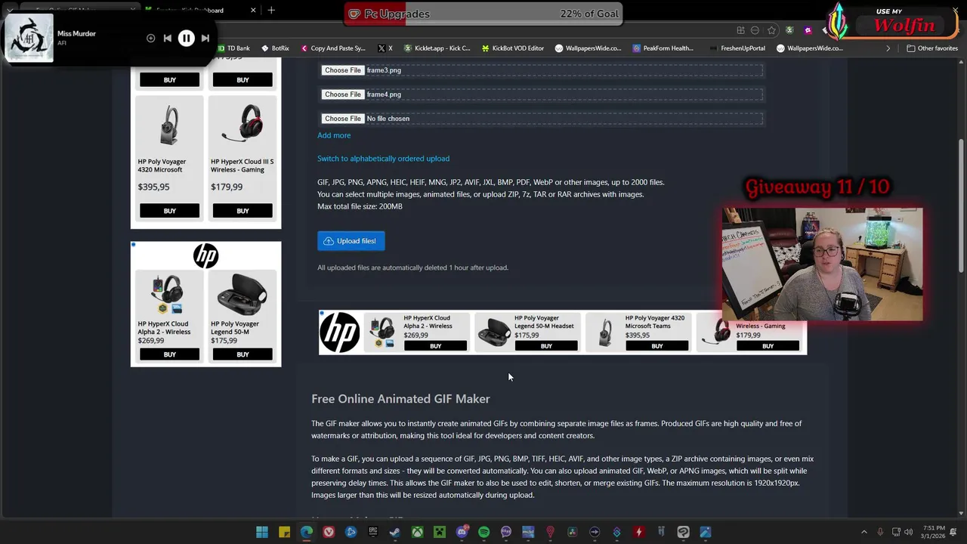Open the Xbox app from the taskbar

tap(417, 532)
